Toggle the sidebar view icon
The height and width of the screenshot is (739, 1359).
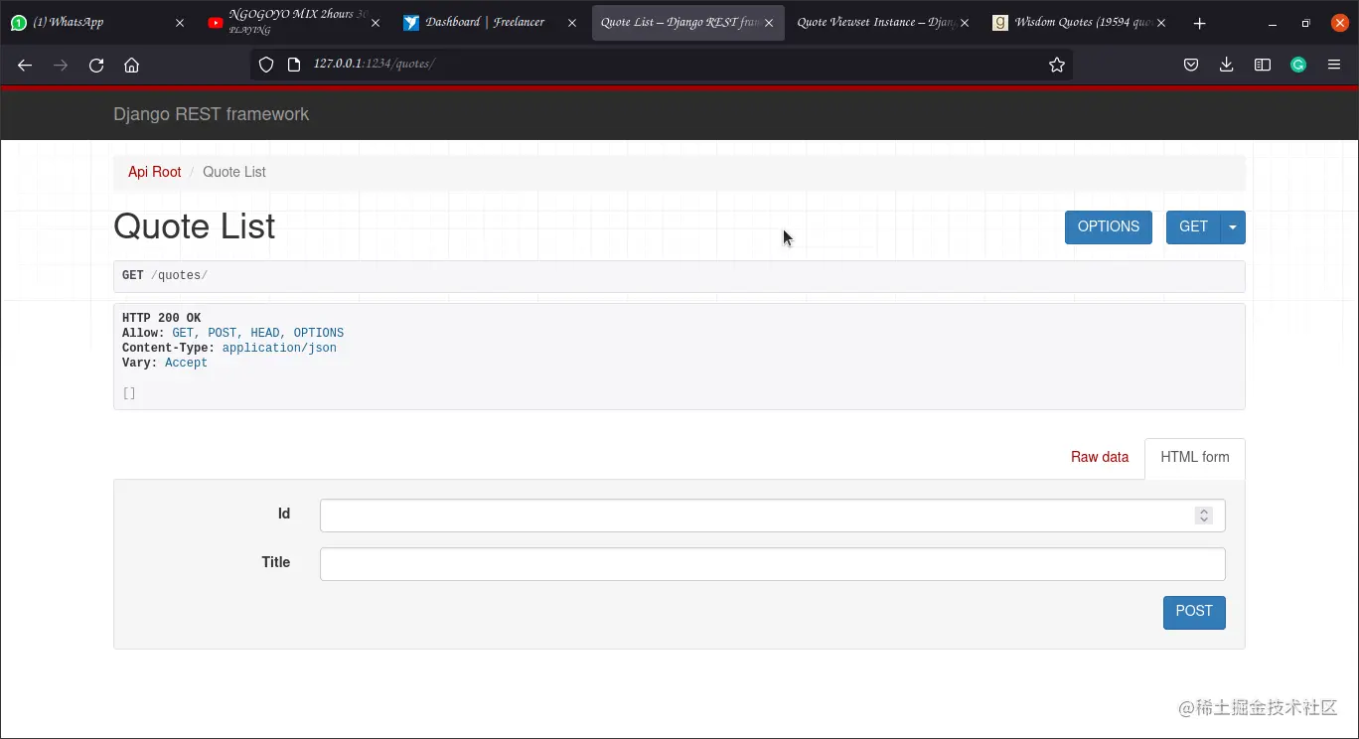1263,65
